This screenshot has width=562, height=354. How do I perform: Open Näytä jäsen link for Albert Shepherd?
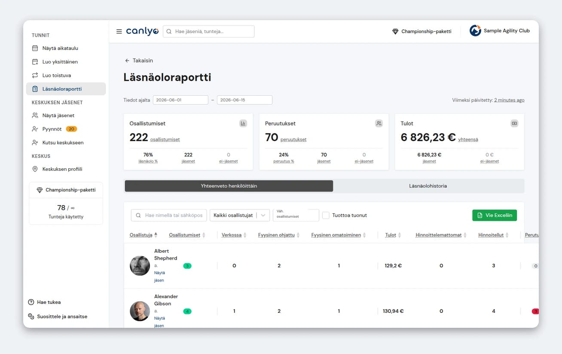[x=159, y=276]
